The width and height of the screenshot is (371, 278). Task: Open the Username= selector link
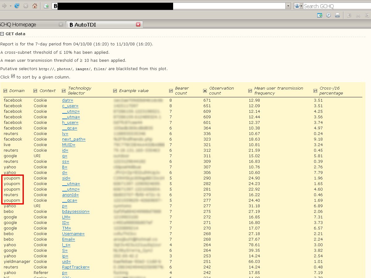(x=73, y=234)
